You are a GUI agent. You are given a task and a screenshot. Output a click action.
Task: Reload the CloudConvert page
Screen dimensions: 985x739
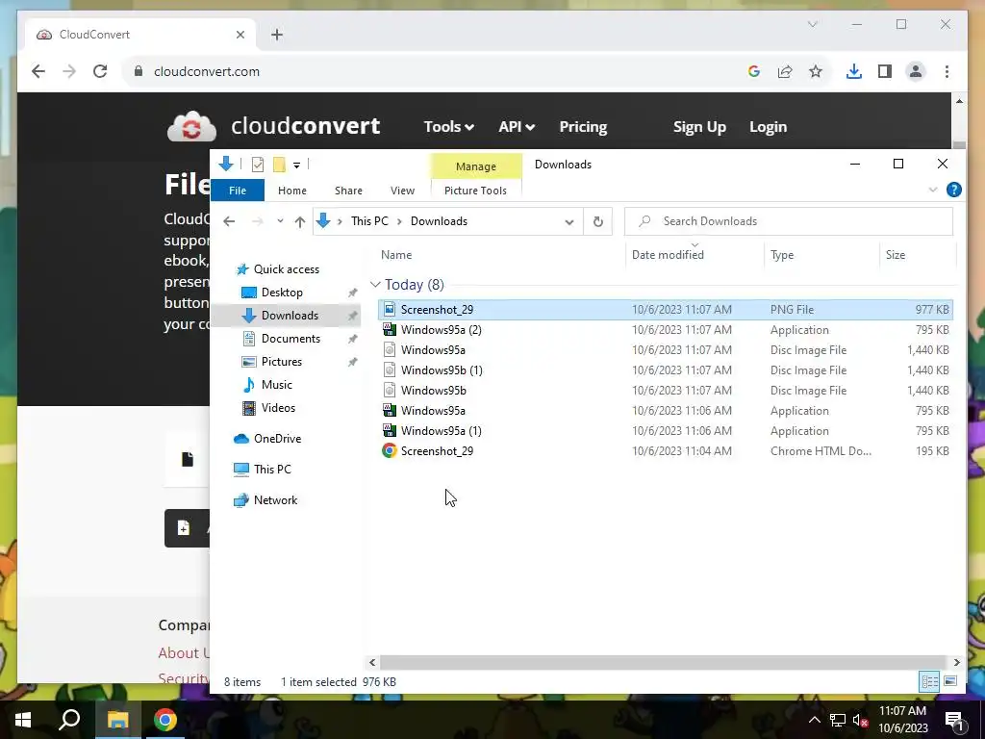click(100, 71)
